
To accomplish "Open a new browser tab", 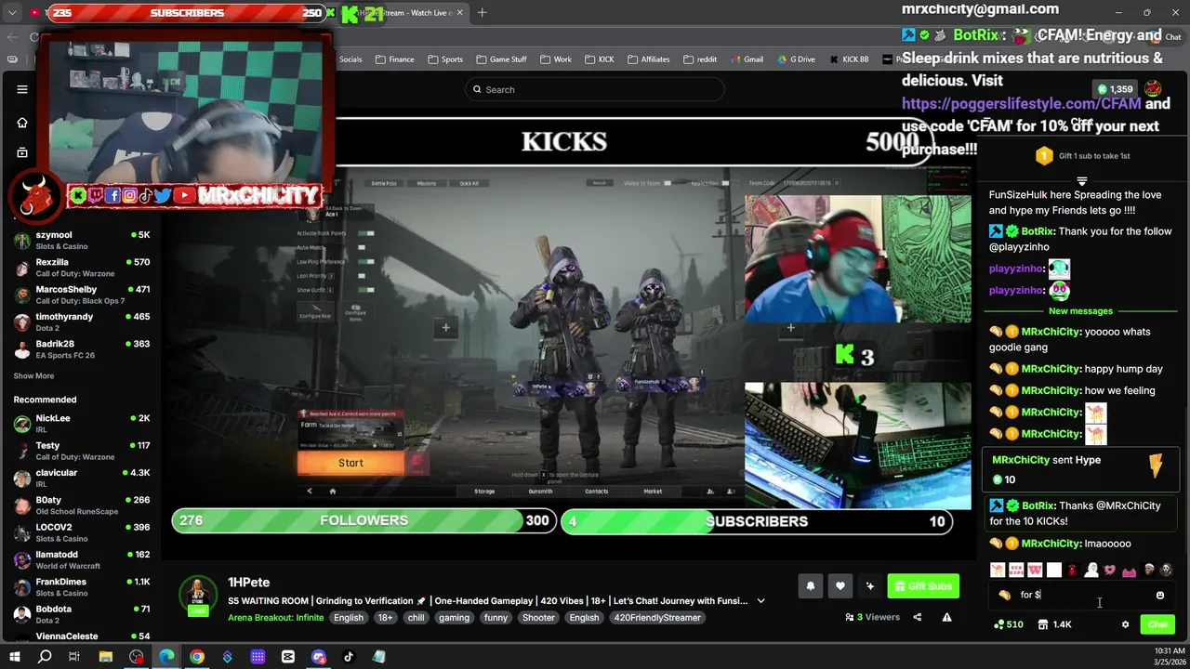I will pyautogui.click(x=482, y=13).
